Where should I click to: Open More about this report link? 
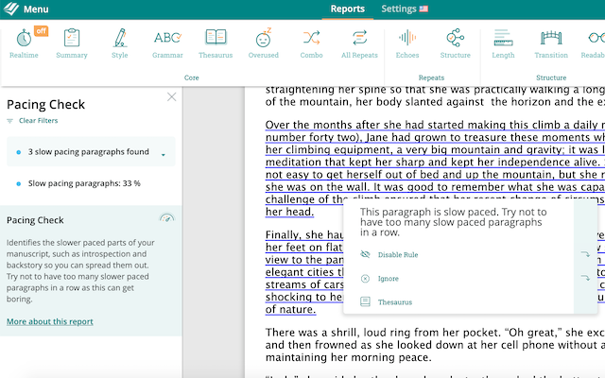[x=50, y=321]
